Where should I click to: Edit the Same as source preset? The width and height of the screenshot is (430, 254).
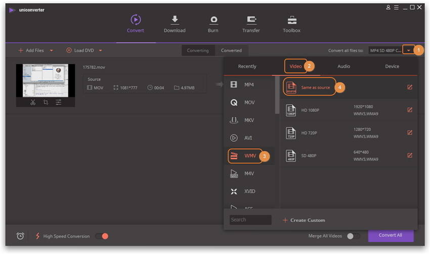(x=410, y=87)
